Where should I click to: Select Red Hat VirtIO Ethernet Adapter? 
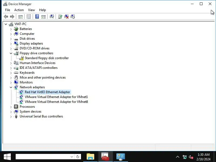coord(48,92)
